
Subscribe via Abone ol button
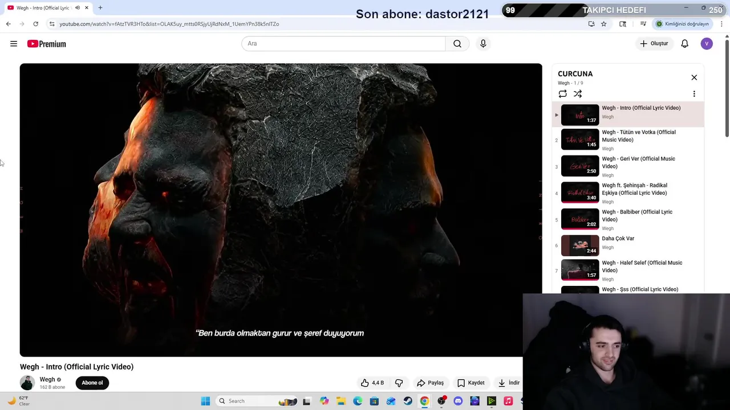(92, 383)
